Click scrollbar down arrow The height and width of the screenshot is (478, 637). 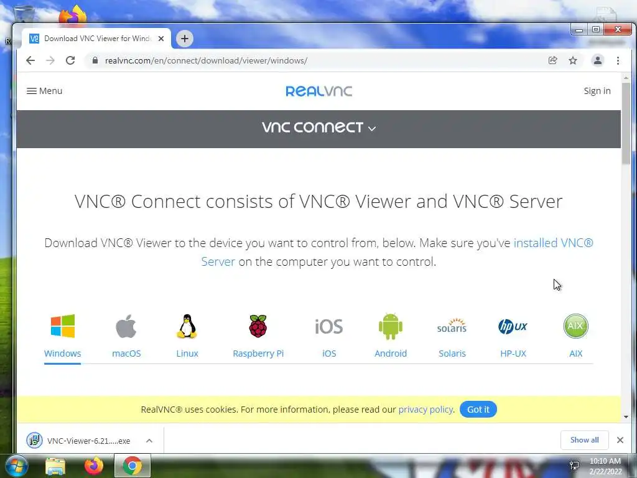tap(626, 416)
